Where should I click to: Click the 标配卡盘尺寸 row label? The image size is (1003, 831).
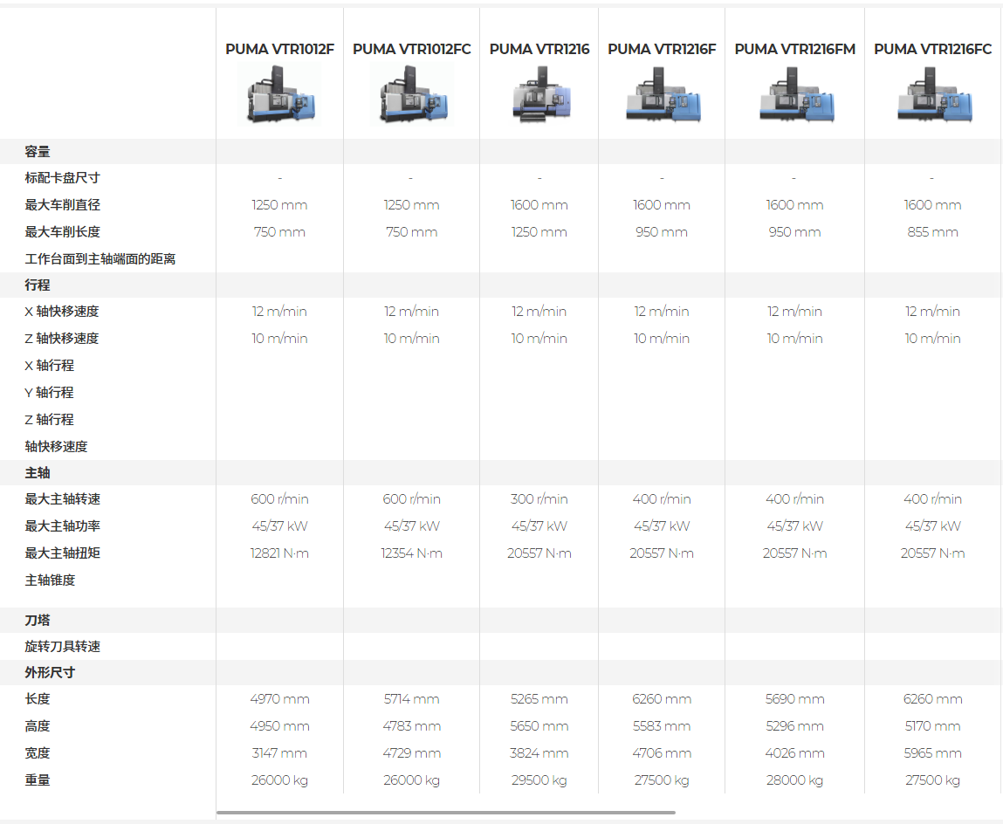(x=62, y=178)
